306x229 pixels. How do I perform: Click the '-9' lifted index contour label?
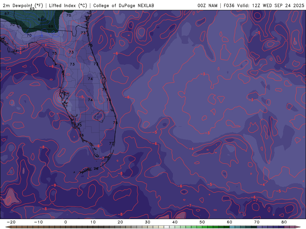point(54,185)
